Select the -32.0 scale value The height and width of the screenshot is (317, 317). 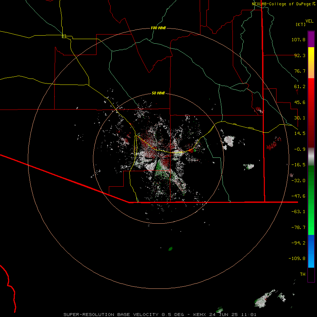(298, 181)
